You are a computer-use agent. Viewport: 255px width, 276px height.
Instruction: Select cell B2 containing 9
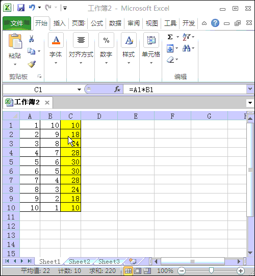pos(50,134)
